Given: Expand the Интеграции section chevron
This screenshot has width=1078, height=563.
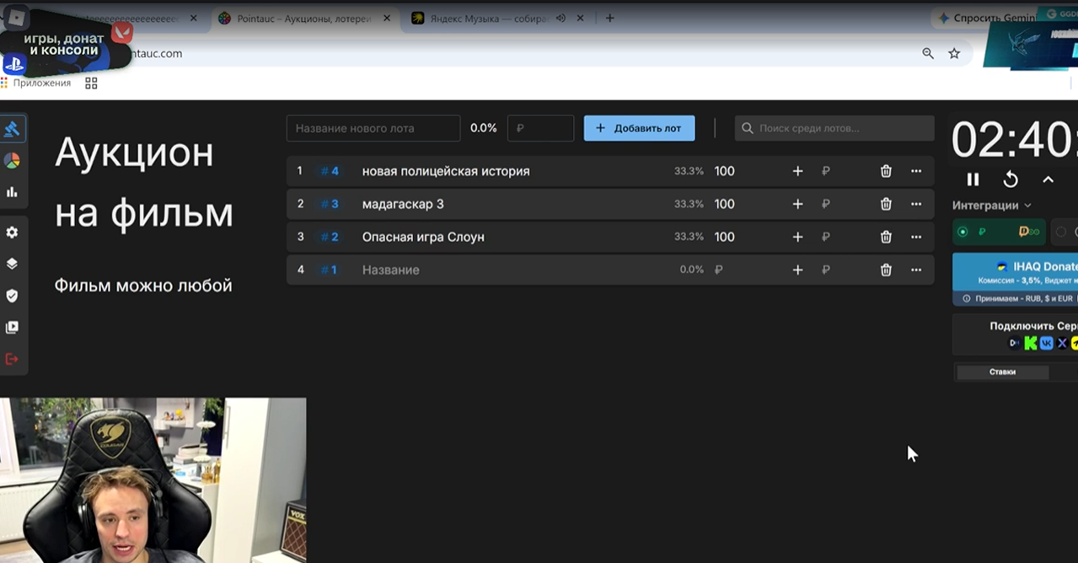Looking at the screenshot, I should point(1027,206).
